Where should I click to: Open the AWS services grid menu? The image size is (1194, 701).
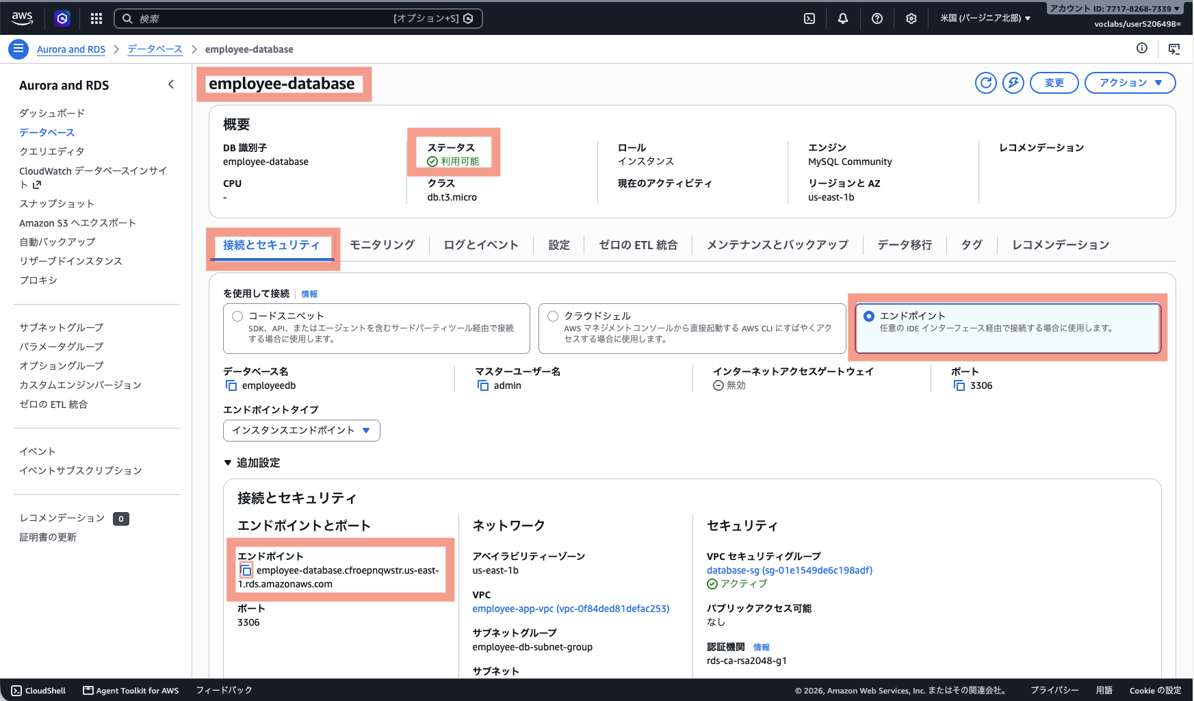pyautogui.click(x=96, y=18)
